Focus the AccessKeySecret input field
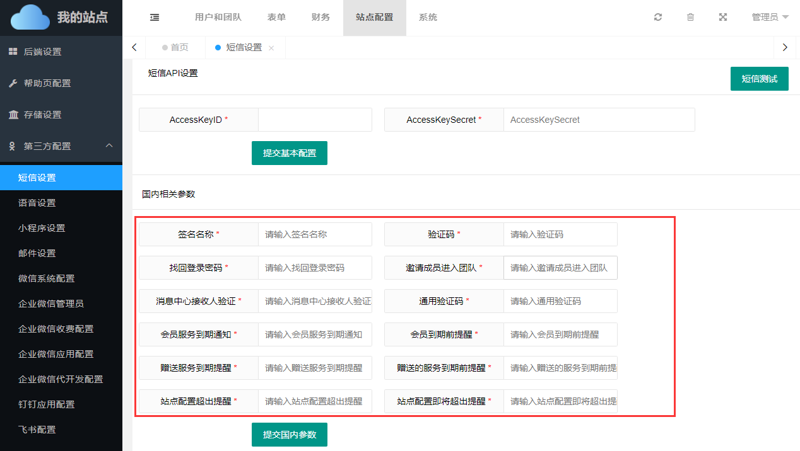800x451 pixels. 599,120
